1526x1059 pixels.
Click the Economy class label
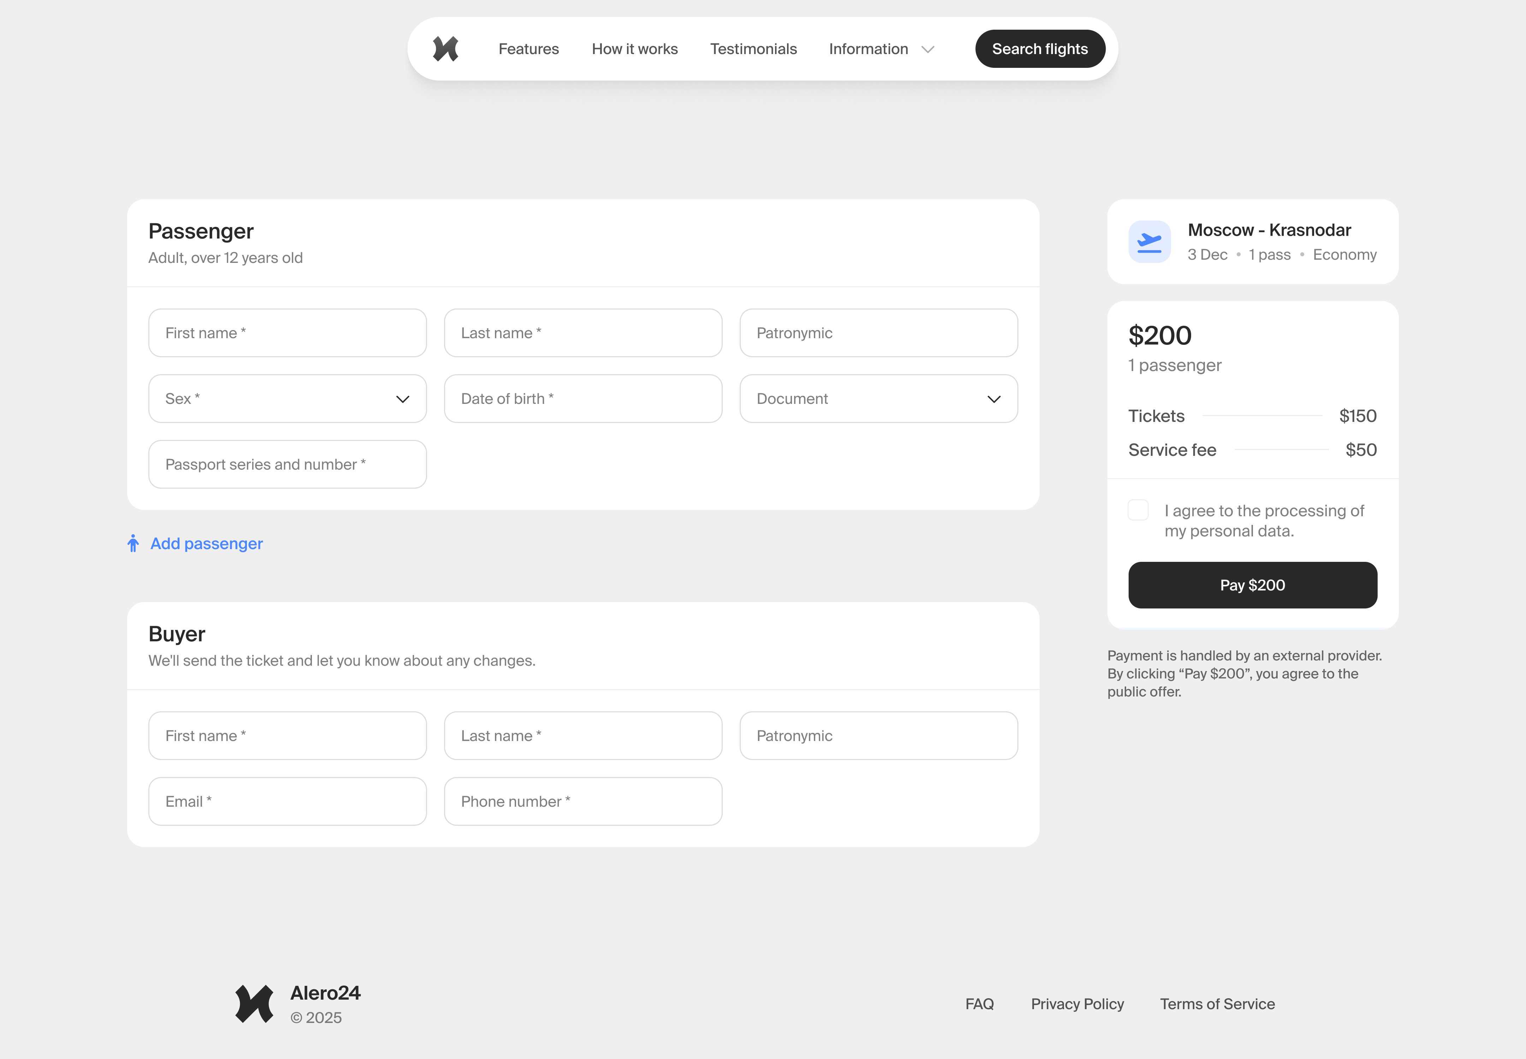tap(1344, 255)
